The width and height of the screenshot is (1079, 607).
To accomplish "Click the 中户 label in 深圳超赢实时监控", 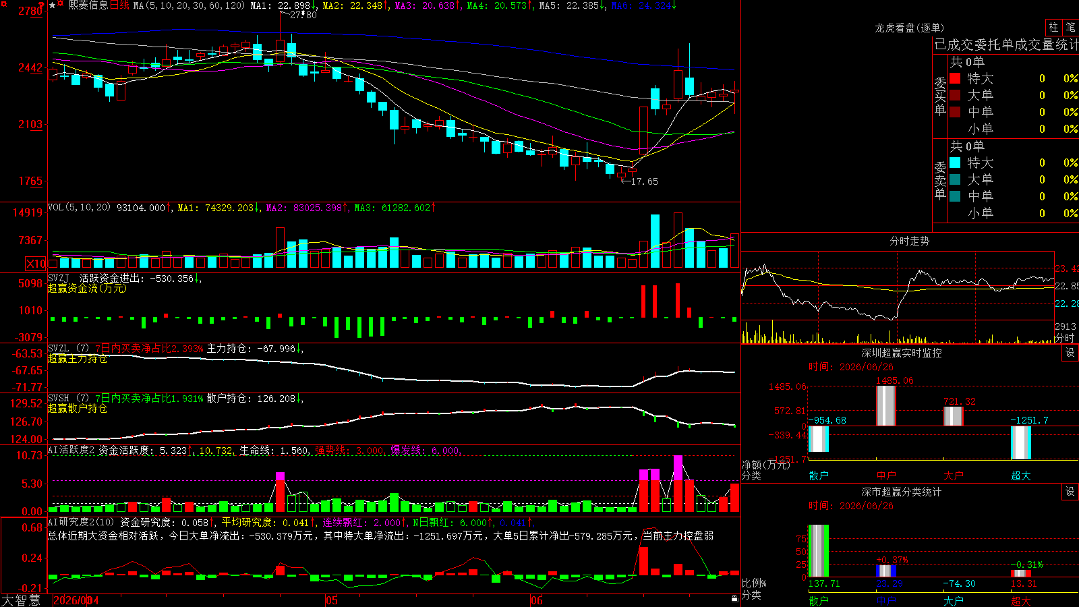I will click(886, 475).
